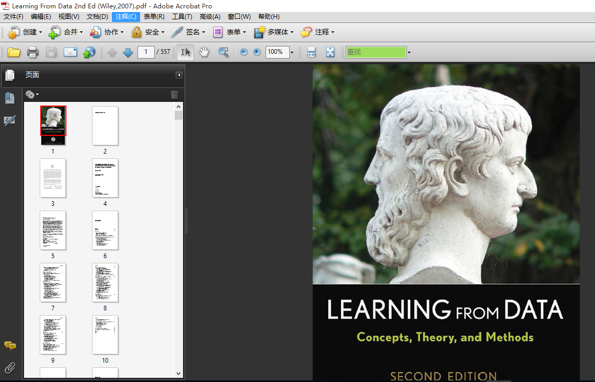The image size is (595, 382).
Task: Expand the 注释 toolbar dropdown
Action: click(333, 32)
